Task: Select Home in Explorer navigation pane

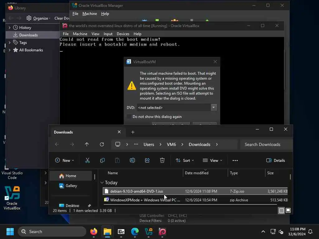Action: coord(71,176)
